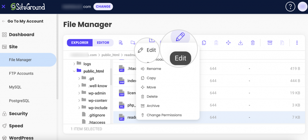Viewport: 308px width, 140px height.
Task: Expand the wp-includes folder
Action: 79,108
